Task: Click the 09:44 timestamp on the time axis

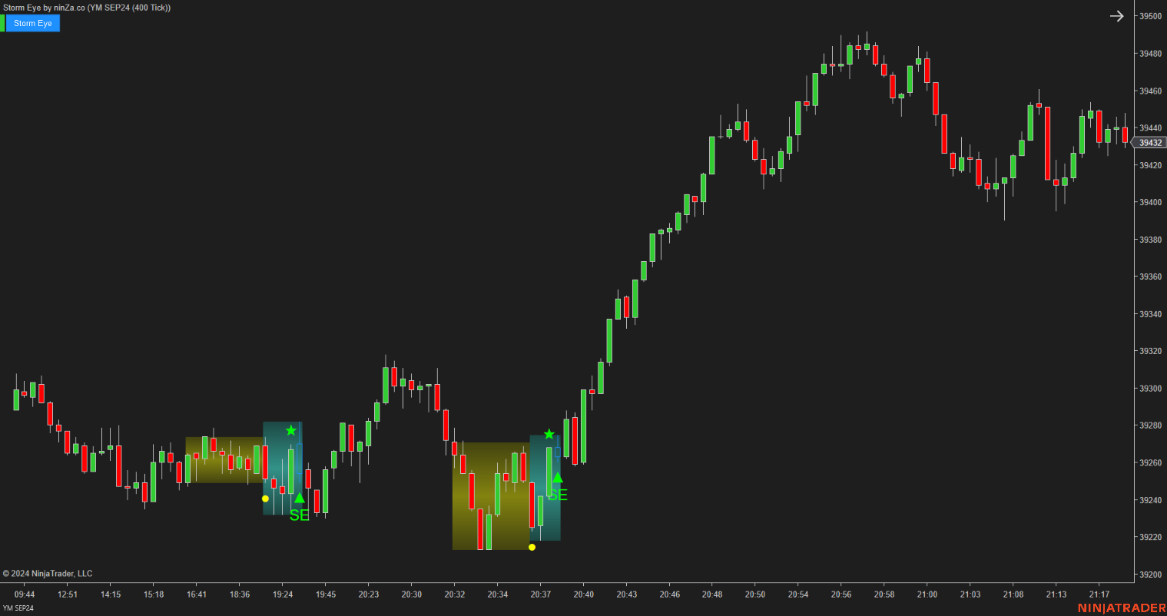Action: (24, 594)
